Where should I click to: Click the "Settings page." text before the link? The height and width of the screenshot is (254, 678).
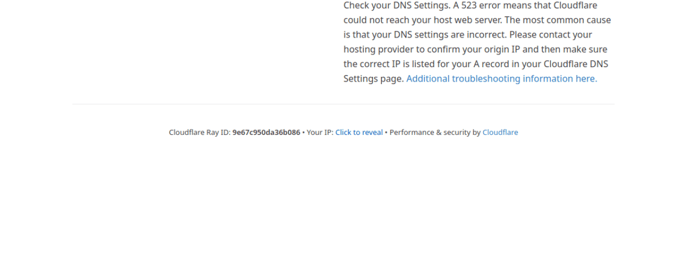tap(373, 79)
